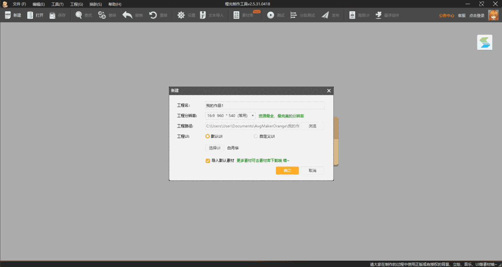This screenshot has width=502, height=267.
Task: Open the 工程分辨率 resolution dropdown
Action: click(253, 115)
